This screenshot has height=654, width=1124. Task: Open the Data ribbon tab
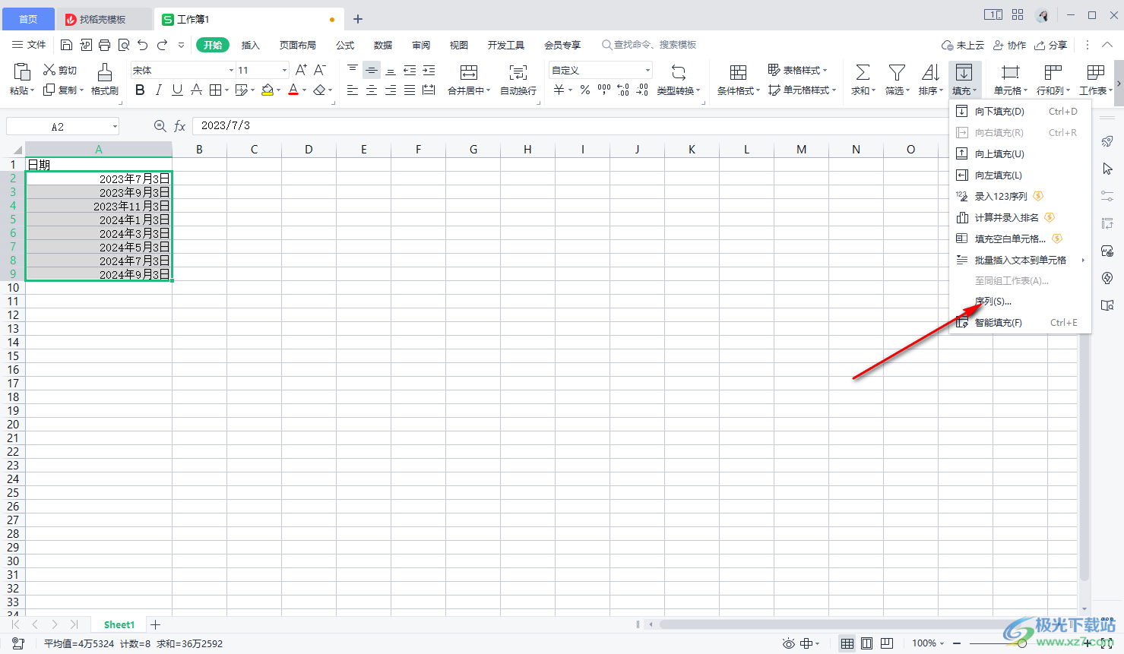tap(383, 45)
